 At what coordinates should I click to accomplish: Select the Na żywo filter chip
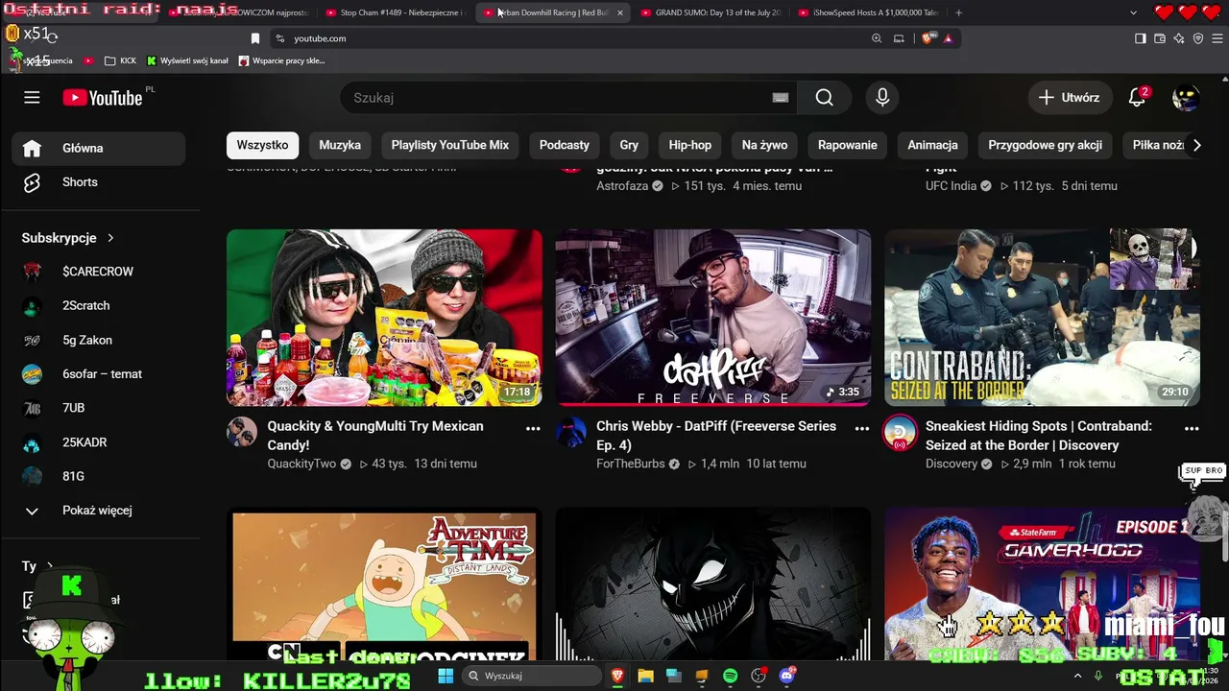[x=764, y=145]
